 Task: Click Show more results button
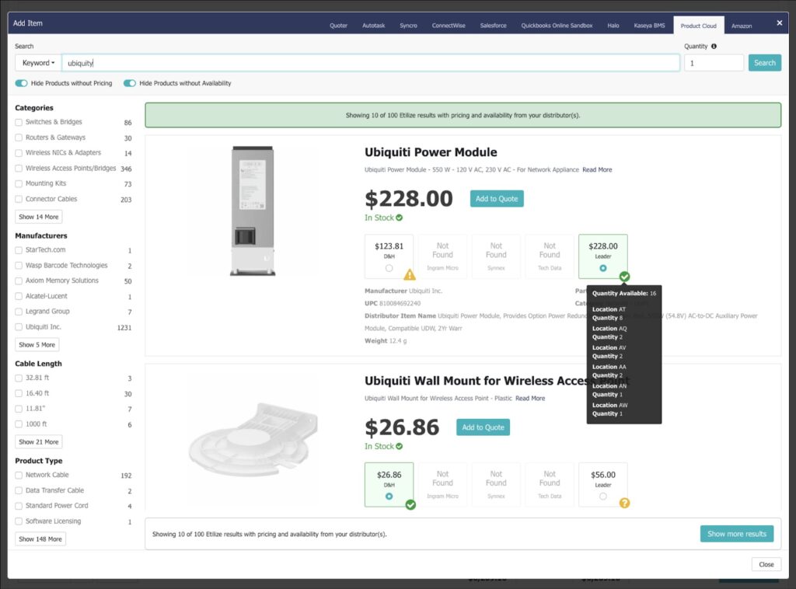(737, 534)
